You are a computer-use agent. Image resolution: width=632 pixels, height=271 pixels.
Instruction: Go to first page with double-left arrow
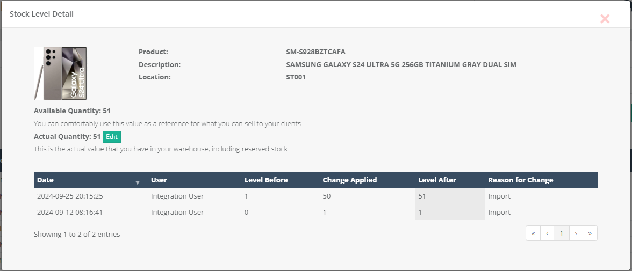(533, 233)
